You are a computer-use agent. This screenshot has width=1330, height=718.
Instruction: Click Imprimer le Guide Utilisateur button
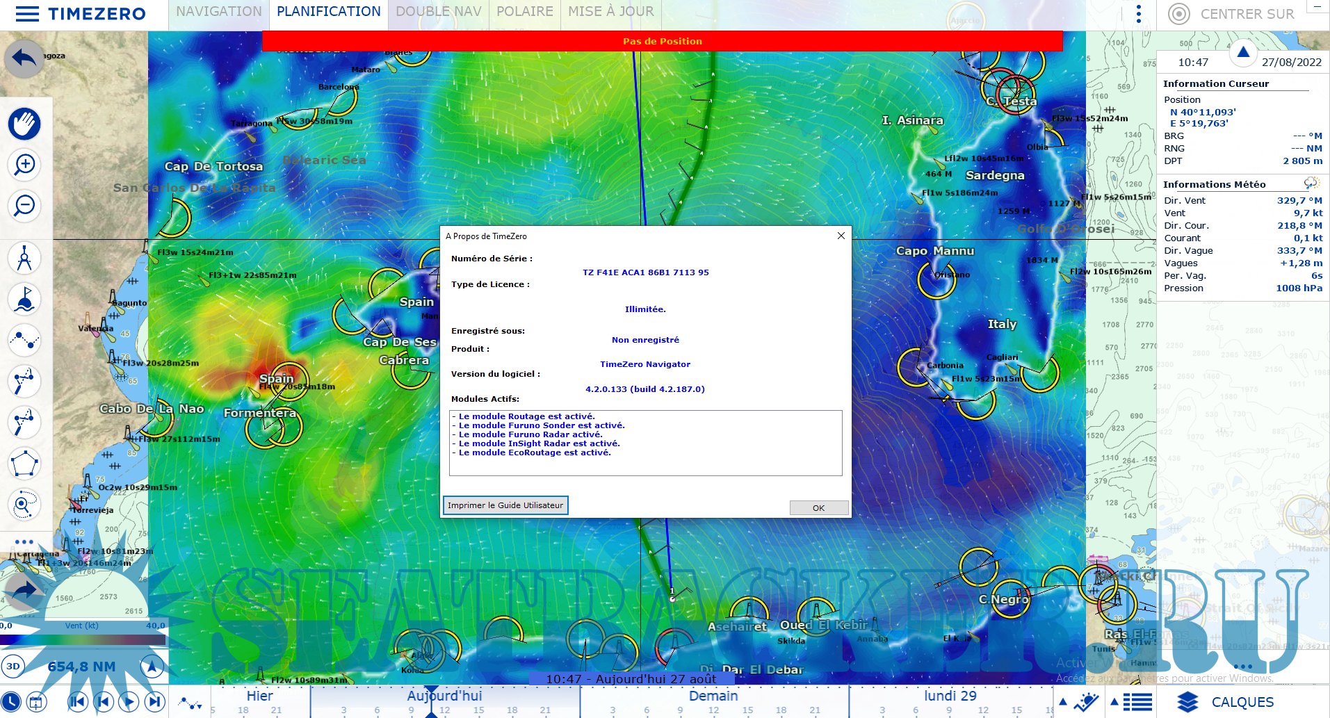(505, 505)
